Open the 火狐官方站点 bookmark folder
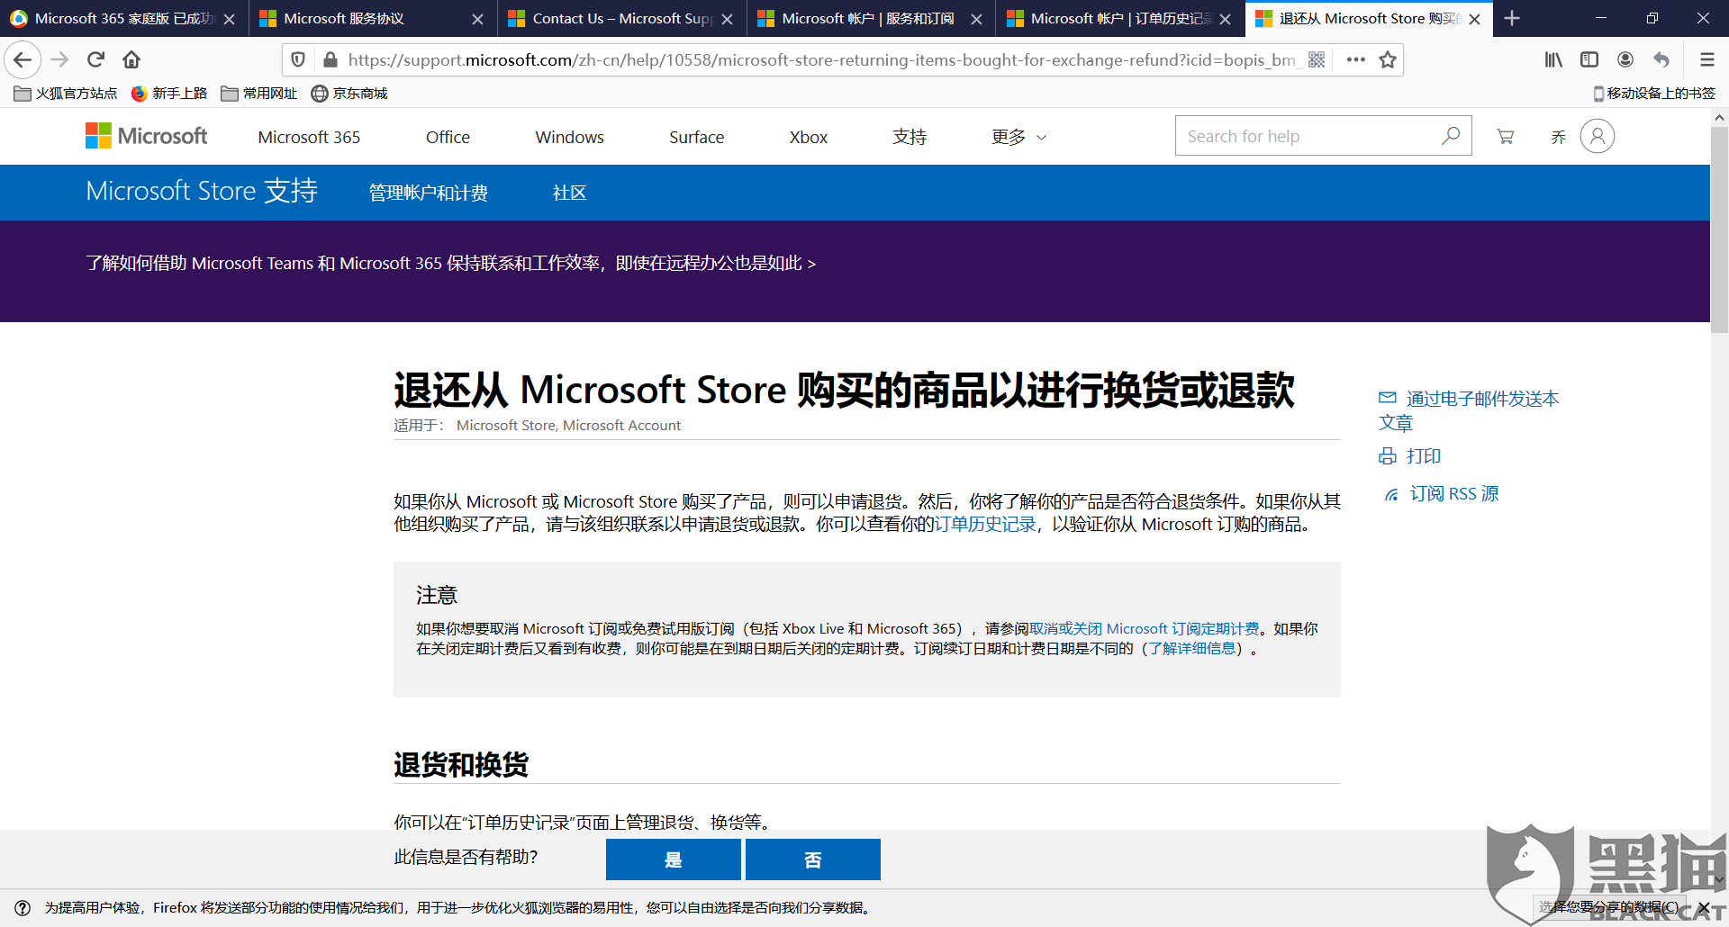Image resolution: width=1729 pixels, height=927 pixels. [x=66, y=94]
